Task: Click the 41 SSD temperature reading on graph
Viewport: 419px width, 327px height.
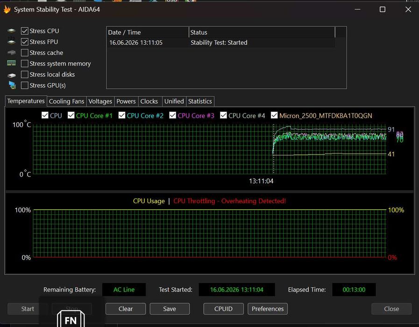Action: [x=391, y=154]
